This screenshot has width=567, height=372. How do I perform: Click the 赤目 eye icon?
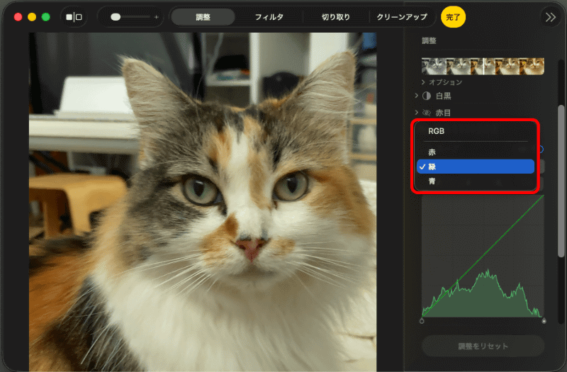(427, 113)
